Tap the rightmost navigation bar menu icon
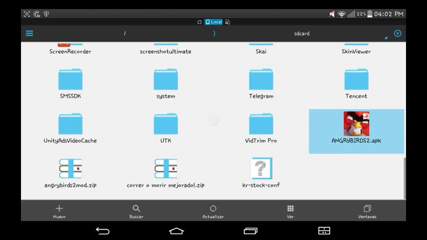 324,231
